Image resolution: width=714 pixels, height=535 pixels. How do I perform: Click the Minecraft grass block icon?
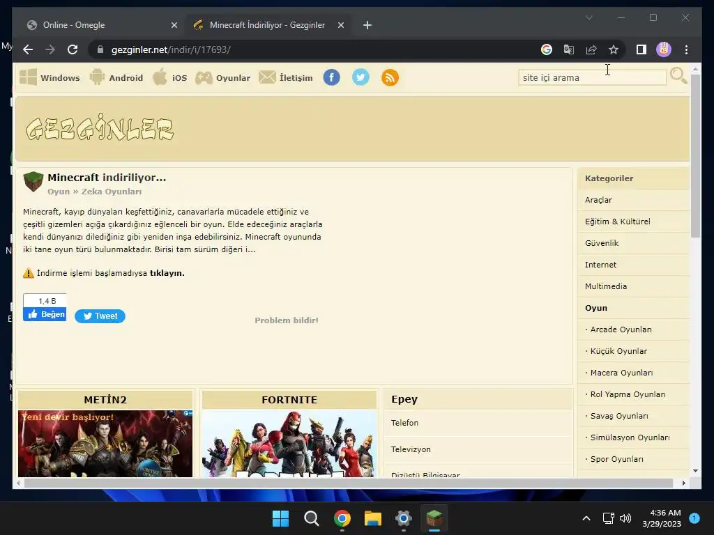(x=33, y=182)
